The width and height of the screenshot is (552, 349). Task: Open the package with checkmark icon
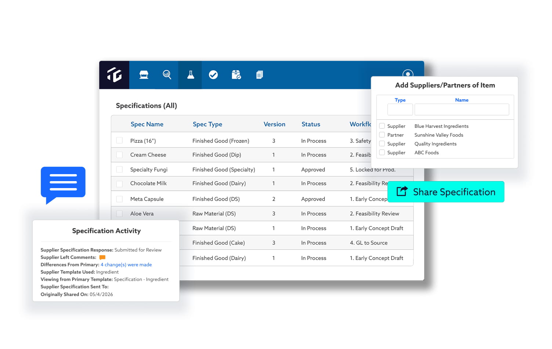(x=237, y=75)
